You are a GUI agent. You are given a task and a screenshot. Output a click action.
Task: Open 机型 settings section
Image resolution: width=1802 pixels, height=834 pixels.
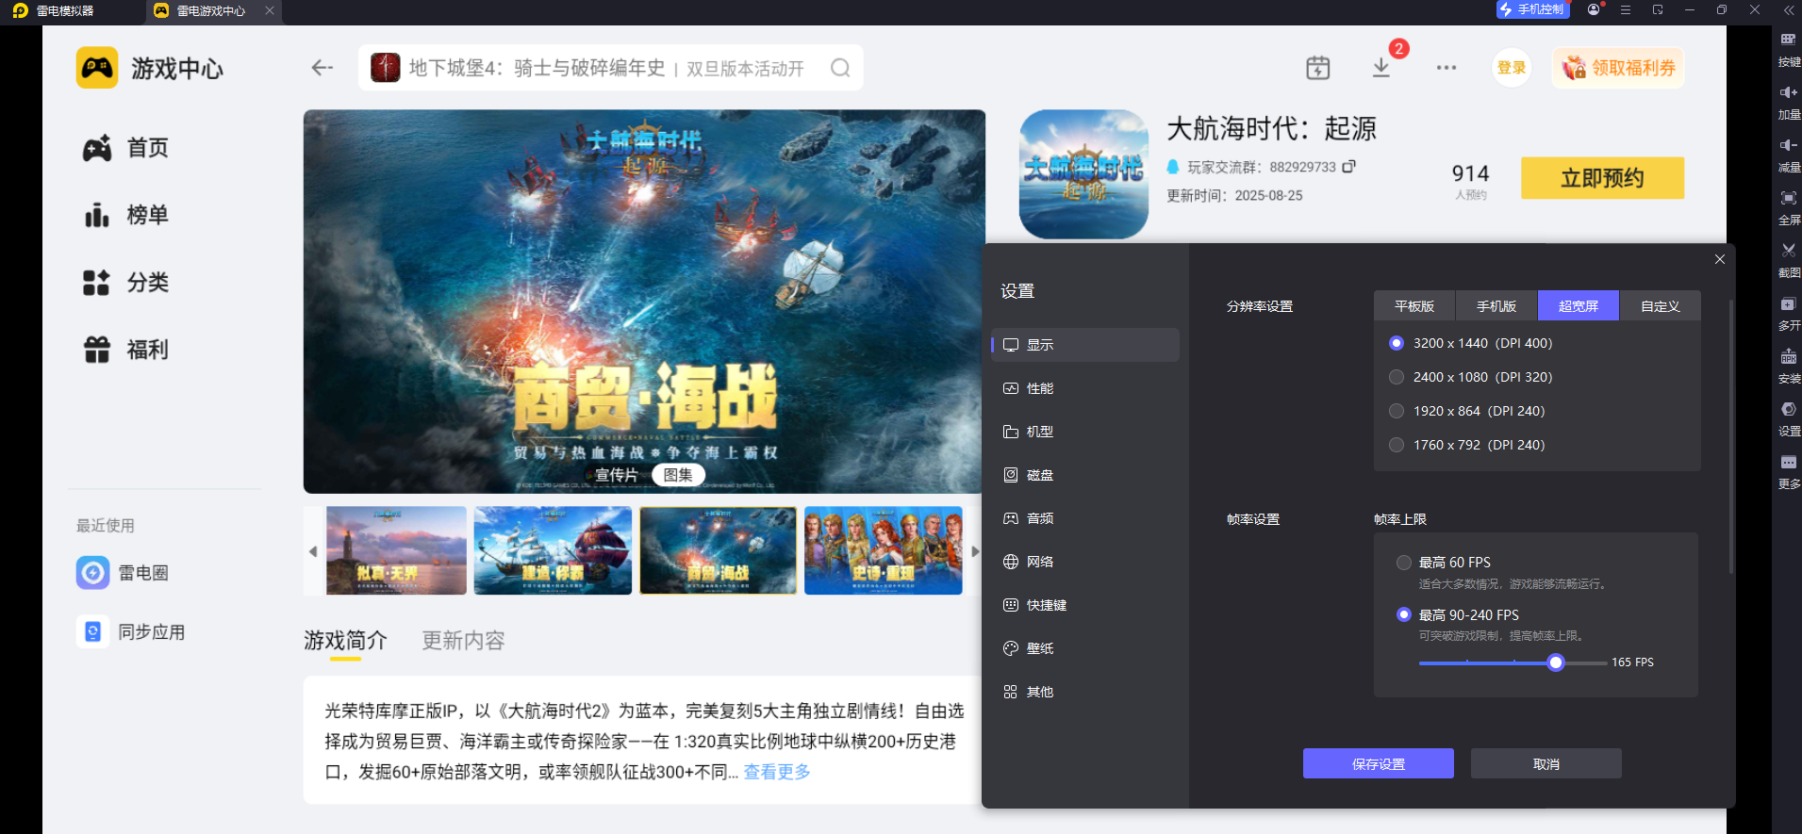(1085, 432)
